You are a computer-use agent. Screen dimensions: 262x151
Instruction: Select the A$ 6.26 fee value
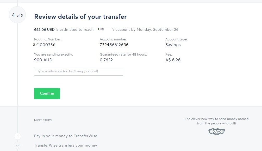coord(173,60)
